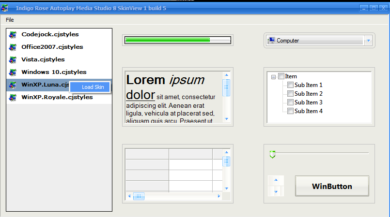
Task: Choose Load Skin from the context menu
Action: click(x=90, y=87)
